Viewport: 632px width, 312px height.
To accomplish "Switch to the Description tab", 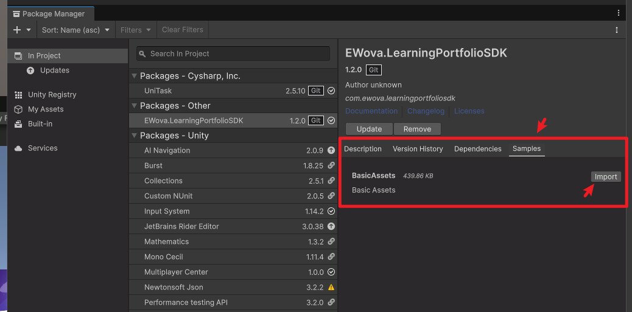I will [363, 149].
